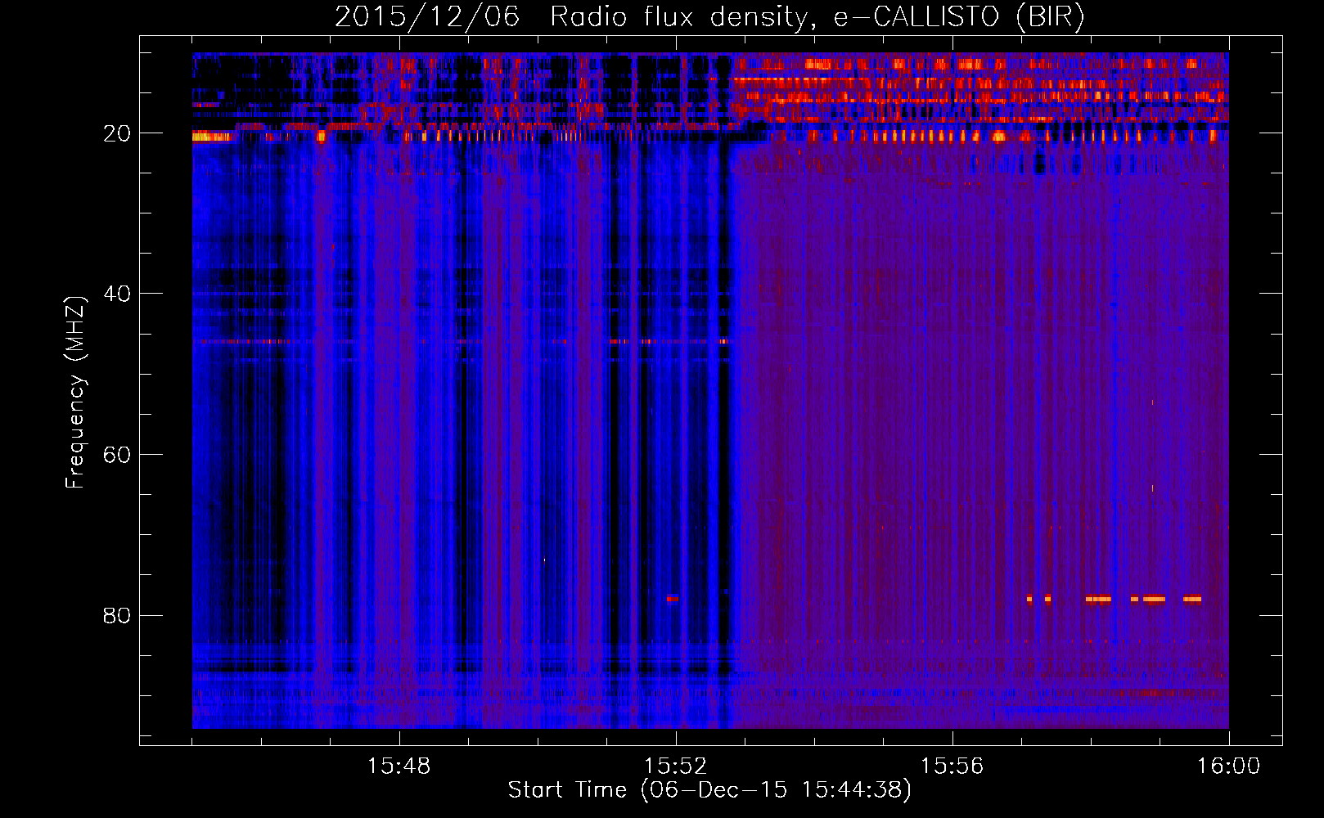Click the 20 MHz frequency tick label

117,133
